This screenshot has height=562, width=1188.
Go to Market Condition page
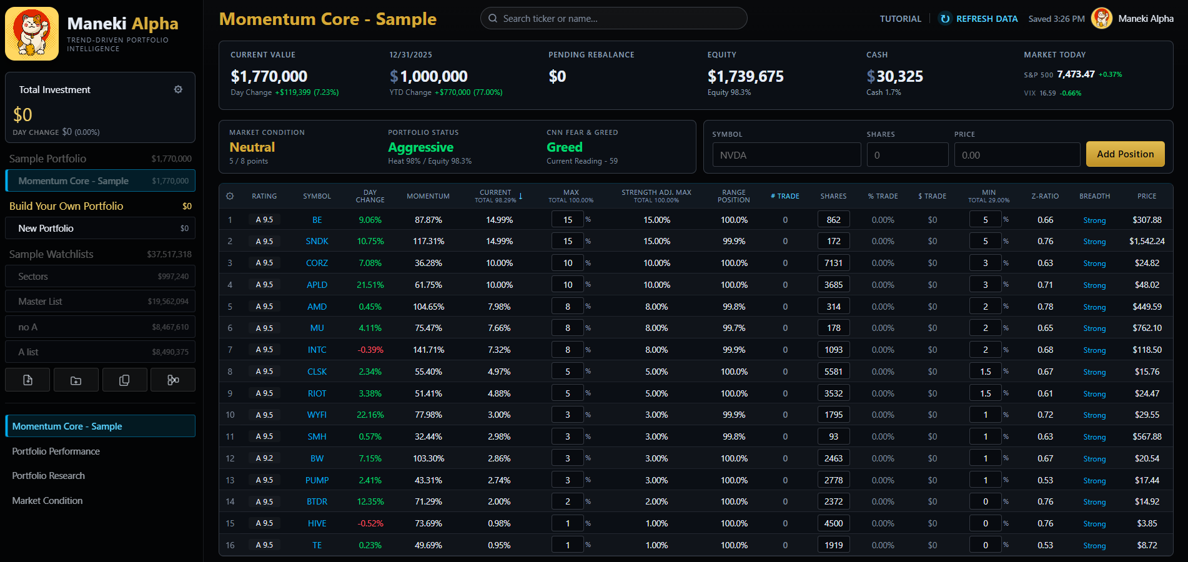(47, 500)
